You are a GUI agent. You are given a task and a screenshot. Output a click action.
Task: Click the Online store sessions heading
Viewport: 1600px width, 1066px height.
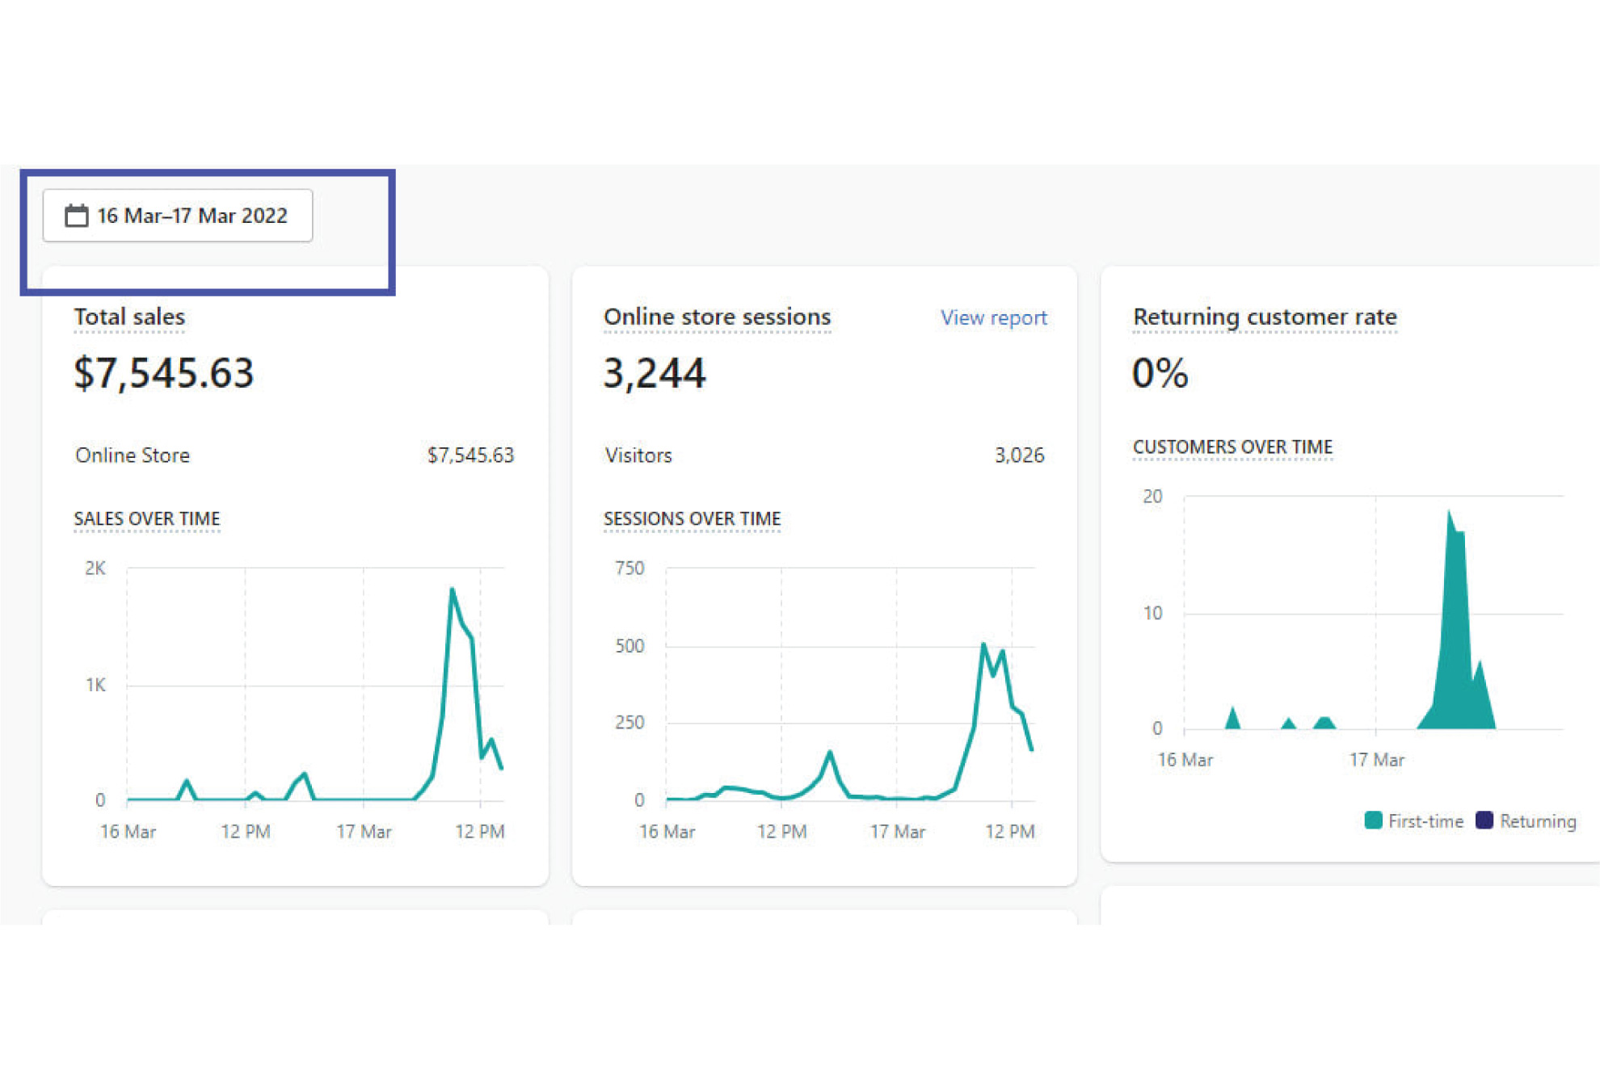(x=717, y=317)
